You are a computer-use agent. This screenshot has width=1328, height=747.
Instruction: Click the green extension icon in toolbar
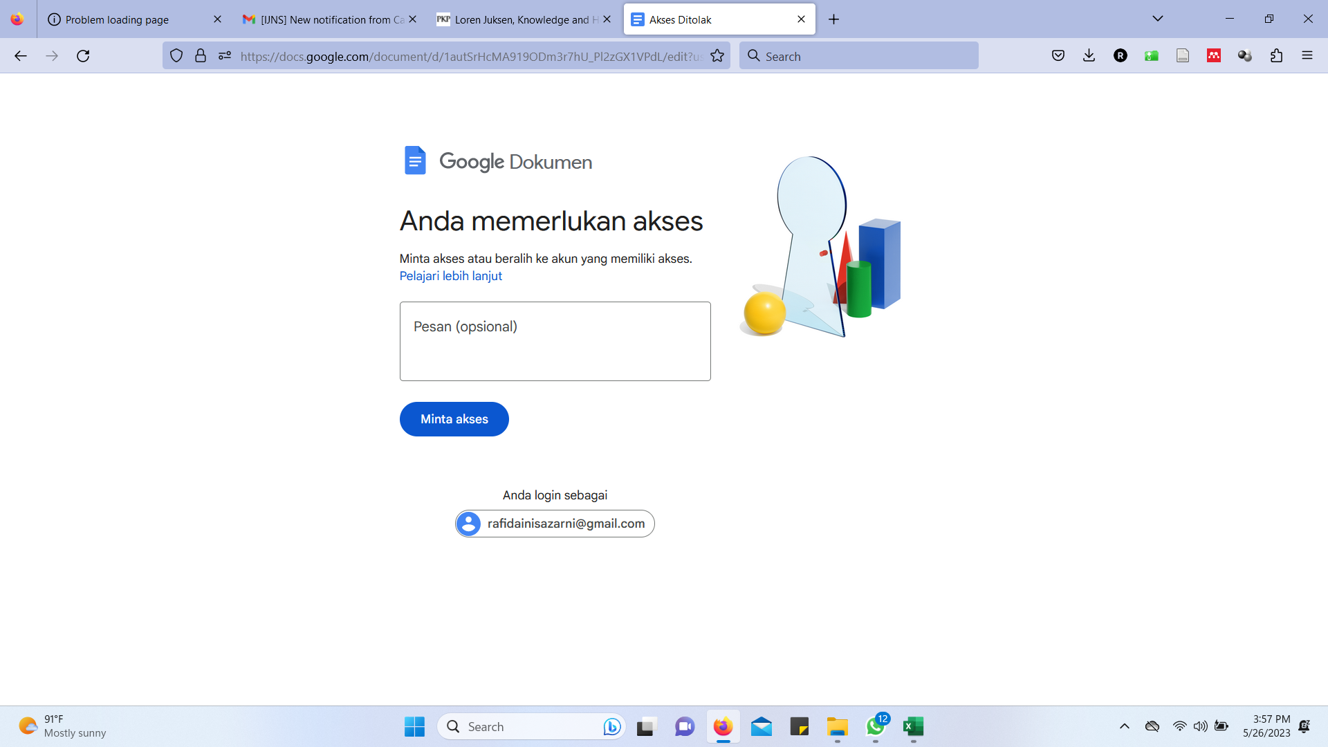(x=1152, y=56)
